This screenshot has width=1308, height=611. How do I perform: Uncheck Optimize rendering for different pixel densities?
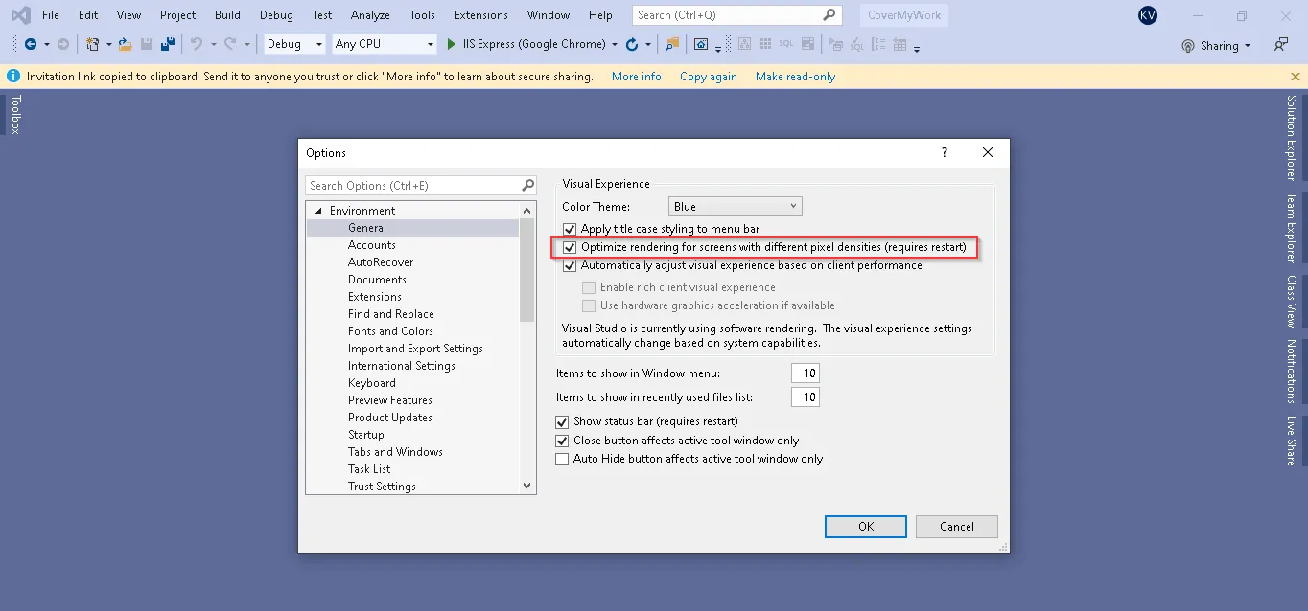[x=570, y=247]
